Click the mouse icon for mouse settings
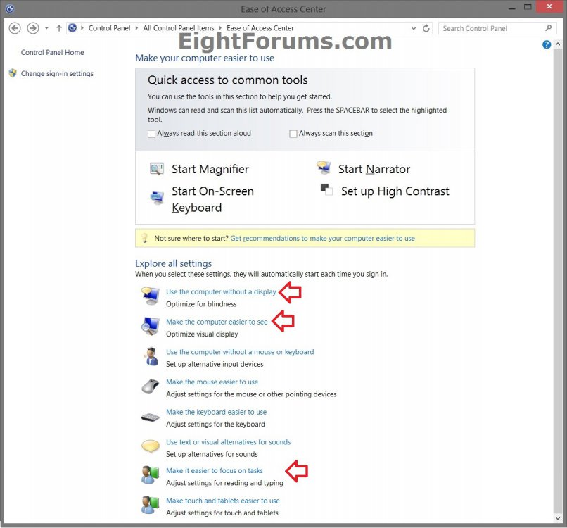 [151, 386]
